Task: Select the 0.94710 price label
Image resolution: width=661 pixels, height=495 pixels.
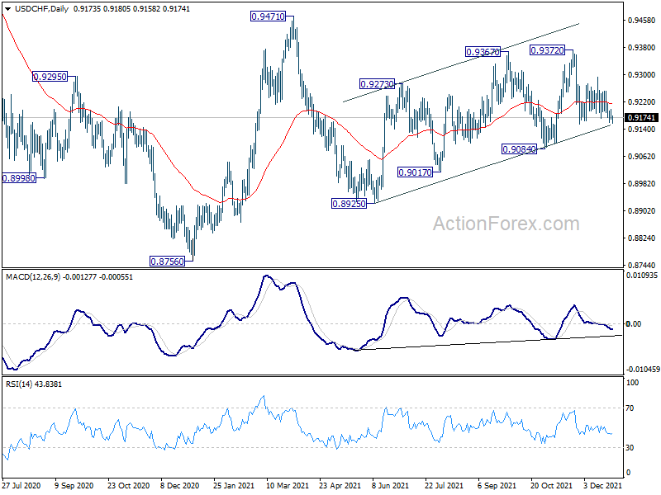Action: click(268, 16)
